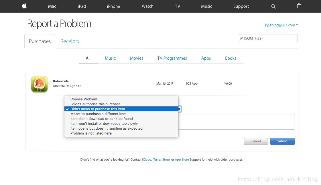Click 'Amanita Design s.r.o' developer text
The image size is (321, 185).
pos(67,86)
